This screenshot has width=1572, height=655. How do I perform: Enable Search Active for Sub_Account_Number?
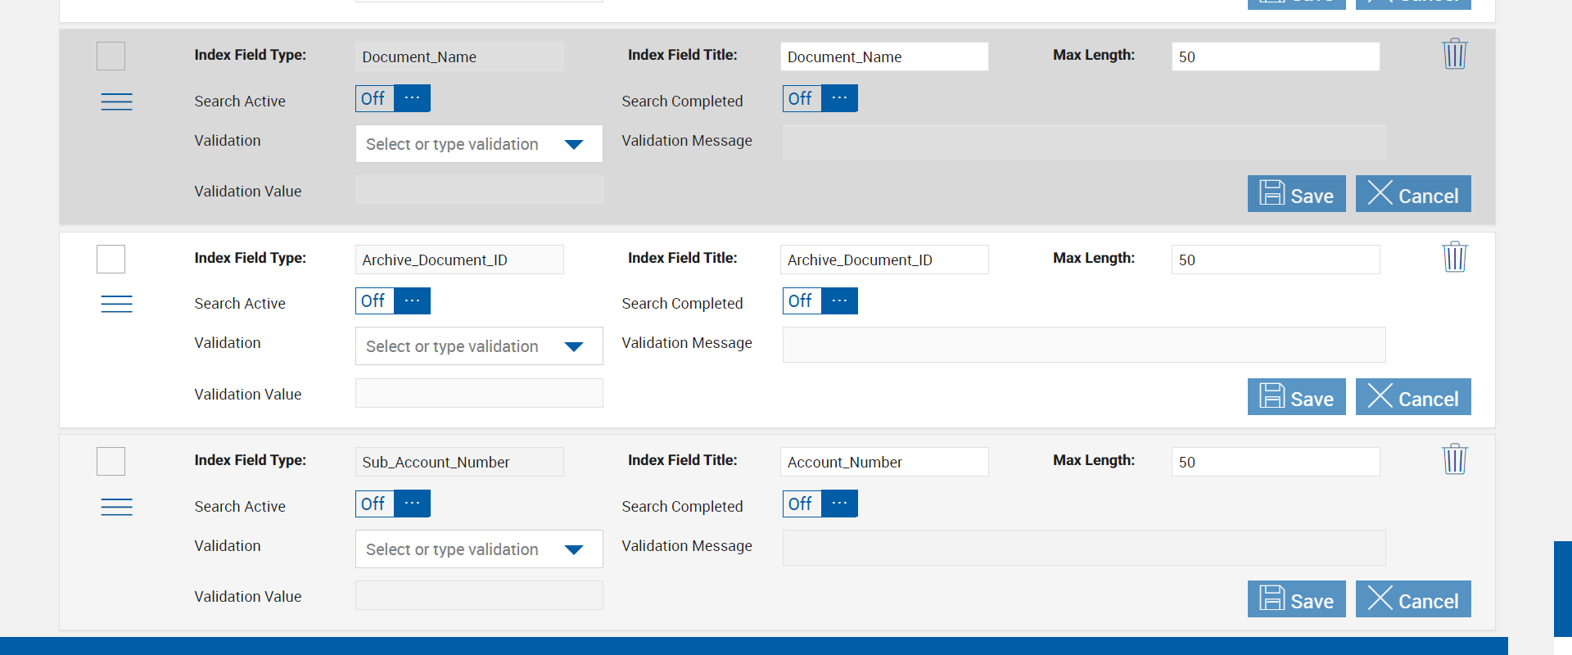click(393, 504)
